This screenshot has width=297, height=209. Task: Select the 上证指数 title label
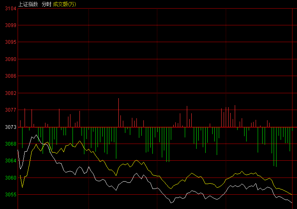[28, 4]
